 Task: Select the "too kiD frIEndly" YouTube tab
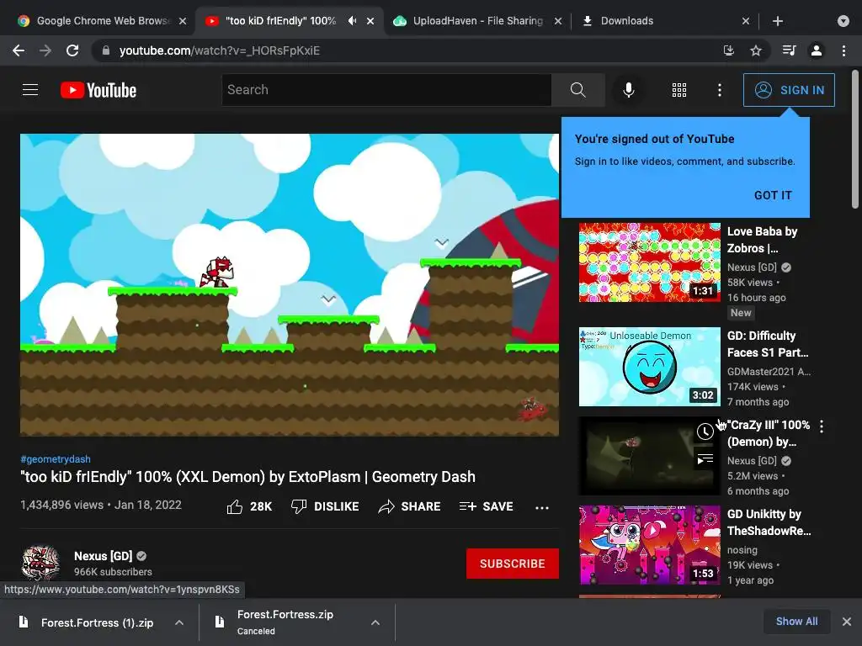coord(280,21)
